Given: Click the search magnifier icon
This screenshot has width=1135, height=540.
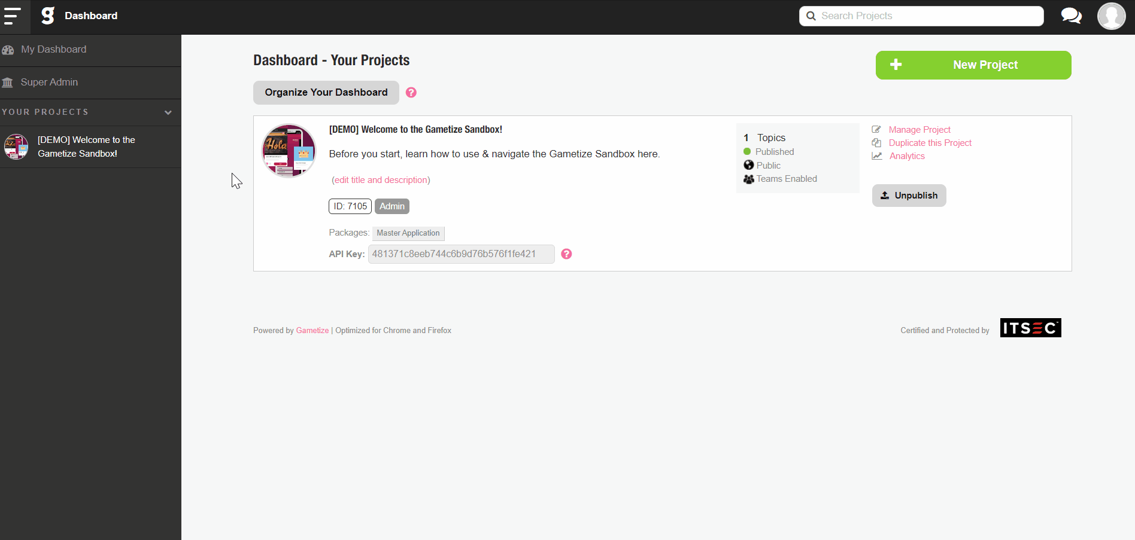Looking at the screenshot, I should pos(811,16).
